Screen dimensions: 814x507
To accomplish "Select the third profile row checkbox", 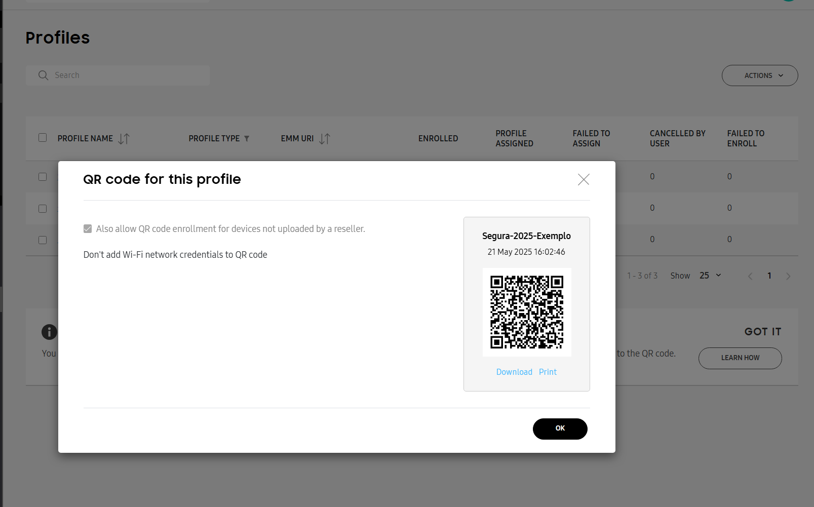I will coord(43,240).
